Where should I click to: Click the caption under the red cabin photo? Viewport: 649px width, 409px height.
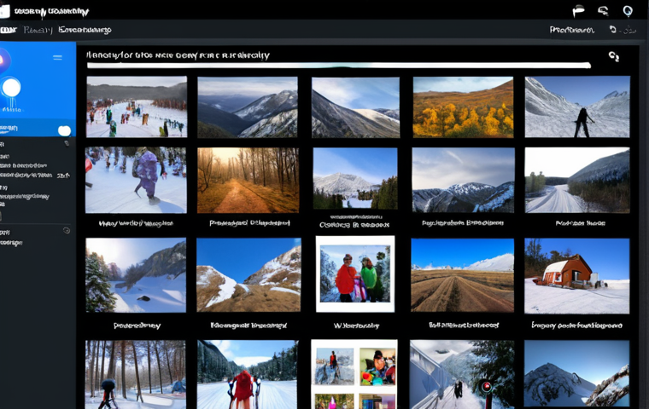click(x=576, y=325)
